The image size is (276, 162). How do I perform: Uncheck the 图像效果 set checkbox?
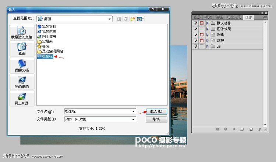[x=195, y=29]
